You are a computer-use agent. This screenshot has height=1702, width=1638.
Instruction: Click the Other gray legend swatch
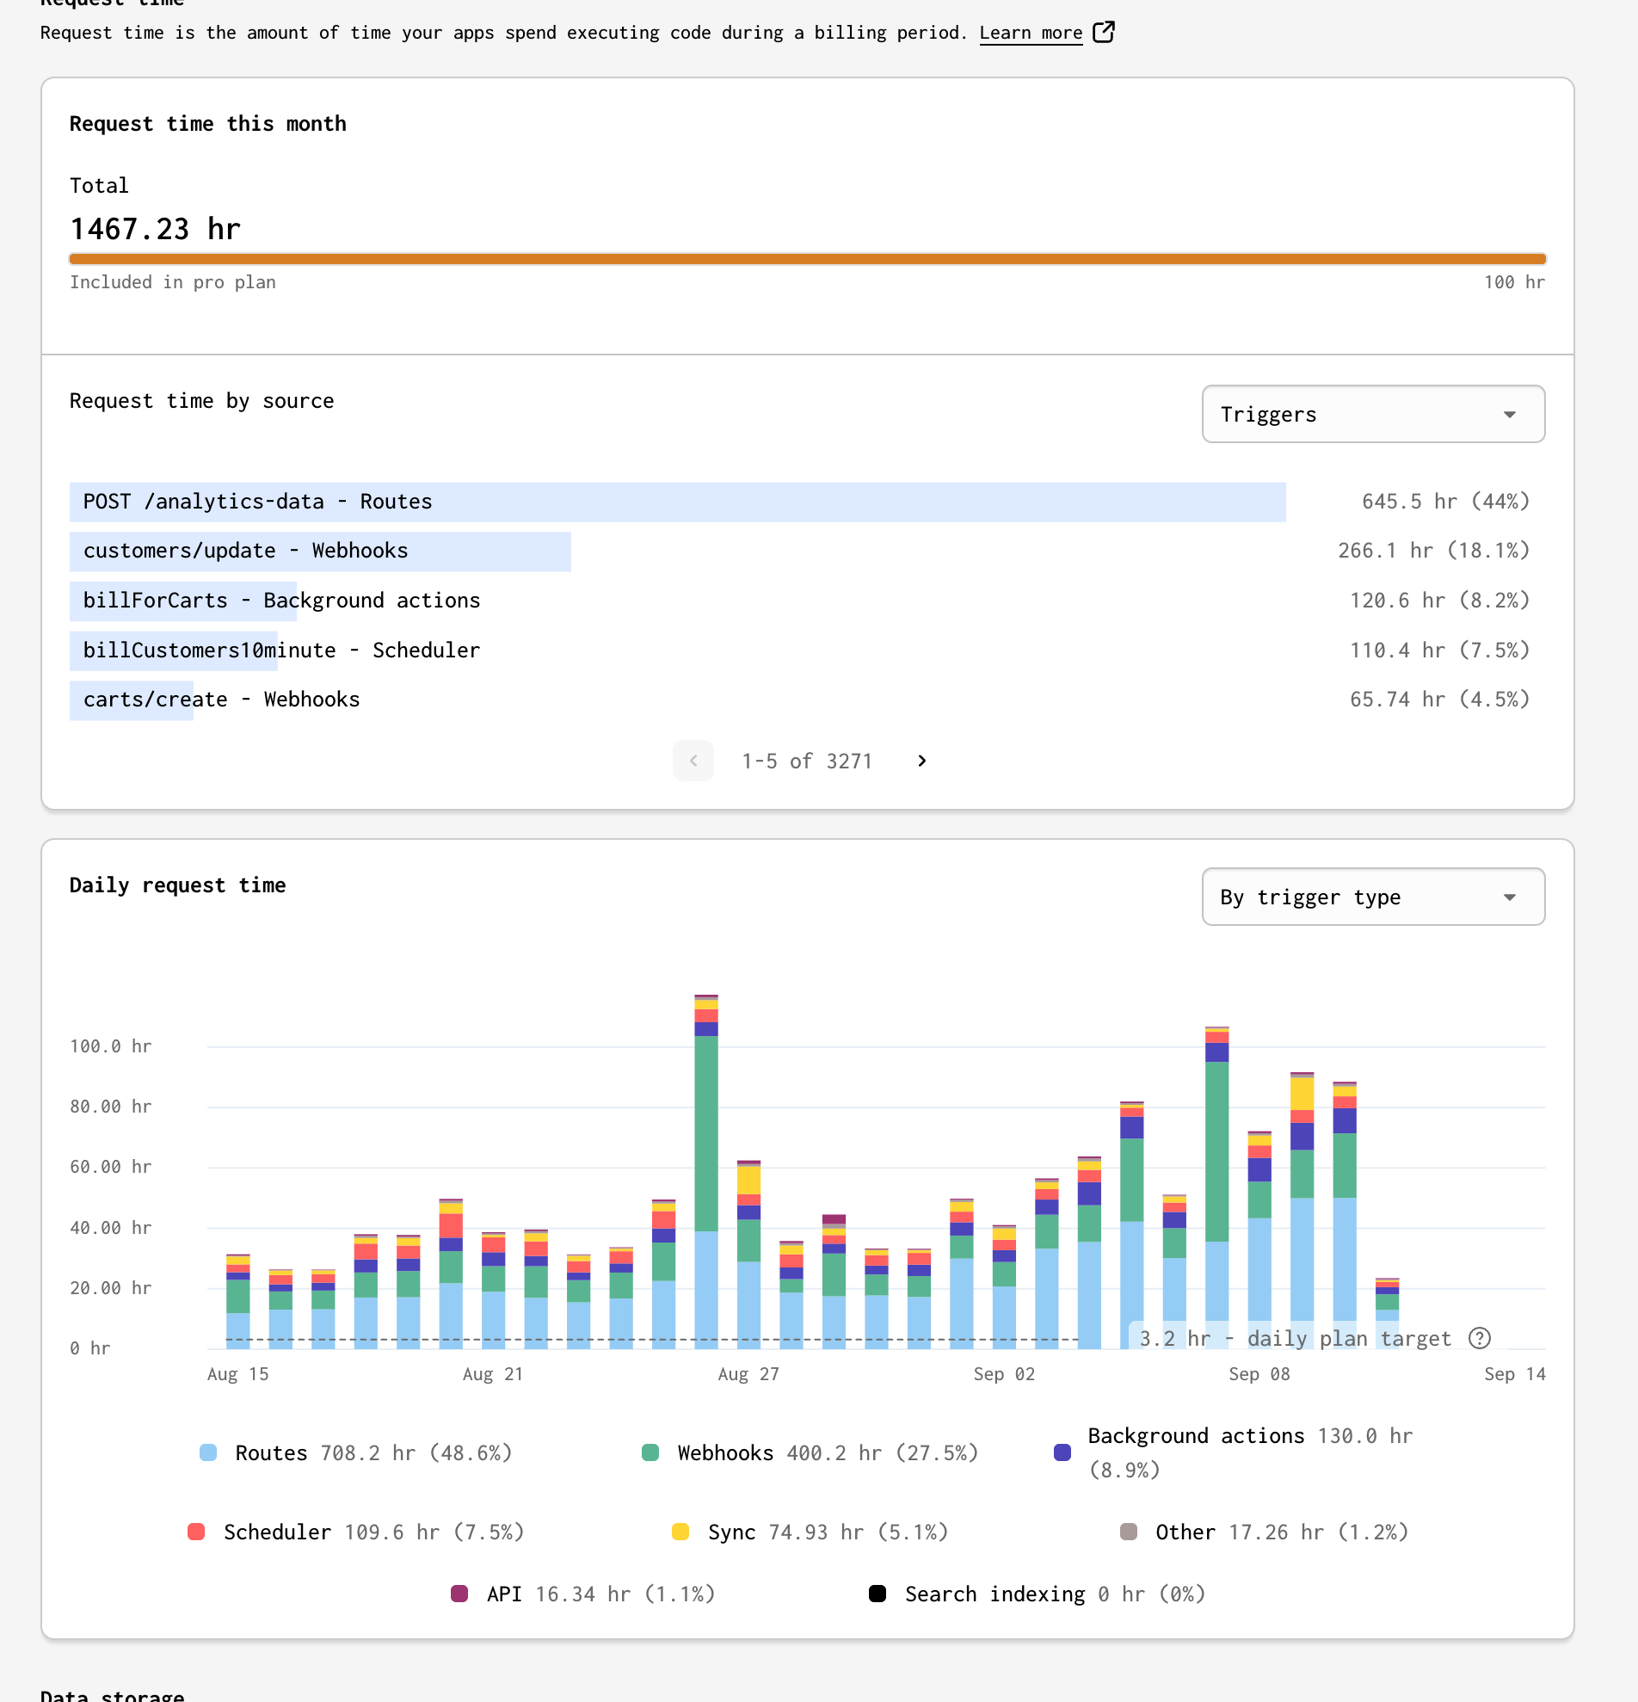(x=1129, y=1532)
